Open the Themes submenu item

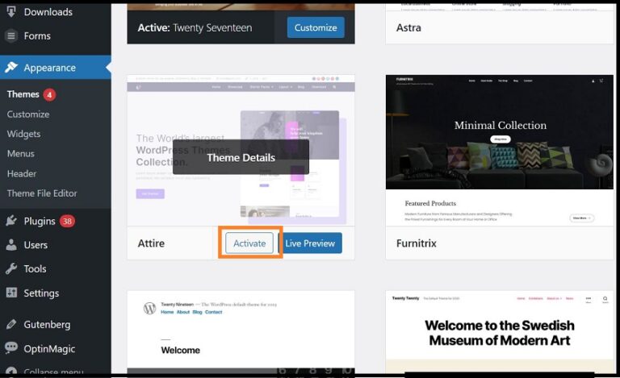point(23,94)
